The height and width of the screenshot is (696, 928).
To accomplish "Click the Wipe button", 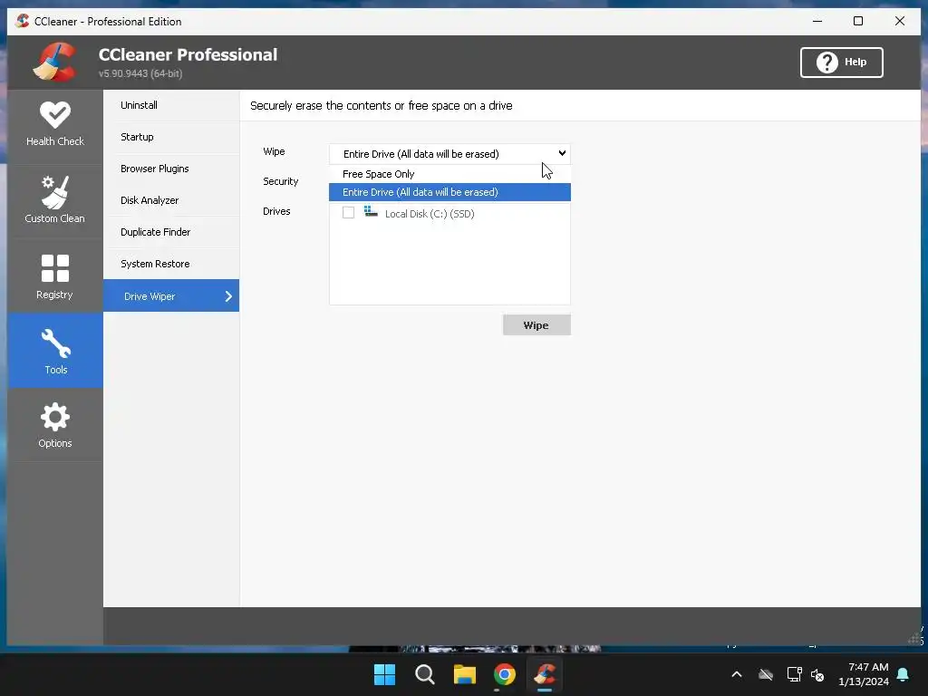I will click(536, 325).
